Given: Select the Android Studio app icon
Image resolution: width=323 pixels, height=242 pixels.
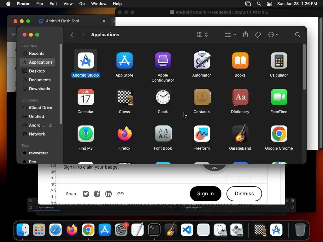Looking at the screenshot, I should (85, 60).
